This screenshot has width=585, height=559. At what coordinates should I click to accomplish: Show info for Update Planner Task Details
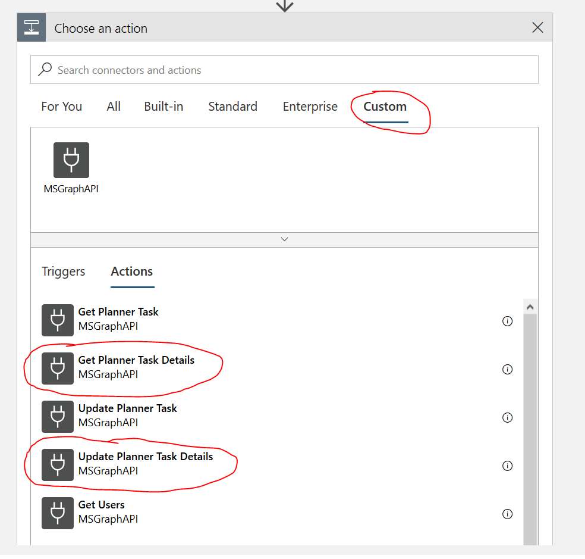coord(507,466)
